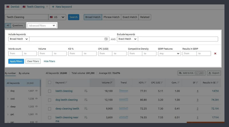Viewport: 229px width, 127px height.
Task: Open Include keywords Broad Match dropdown
Action: [x=19, y=39]
